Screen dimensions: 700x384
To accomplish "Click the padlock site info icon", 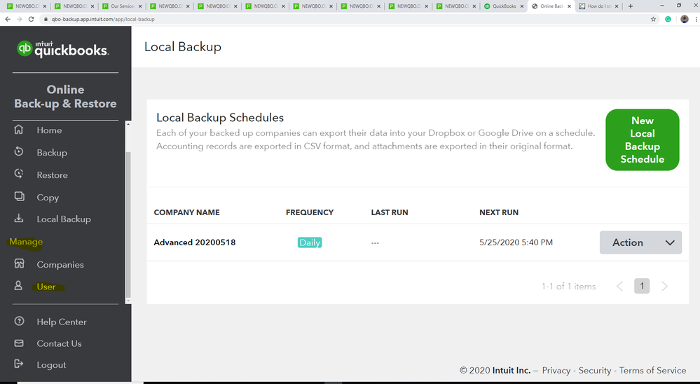I will (46, 19).
